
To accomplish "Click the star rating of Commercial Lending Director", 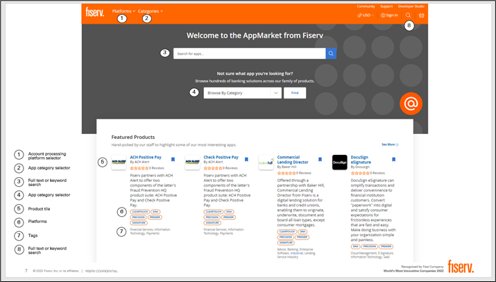I will click(287, 173).
